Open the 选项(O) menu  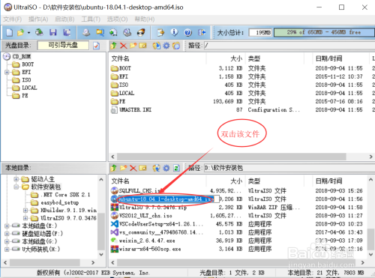click(x=117, y=19)
